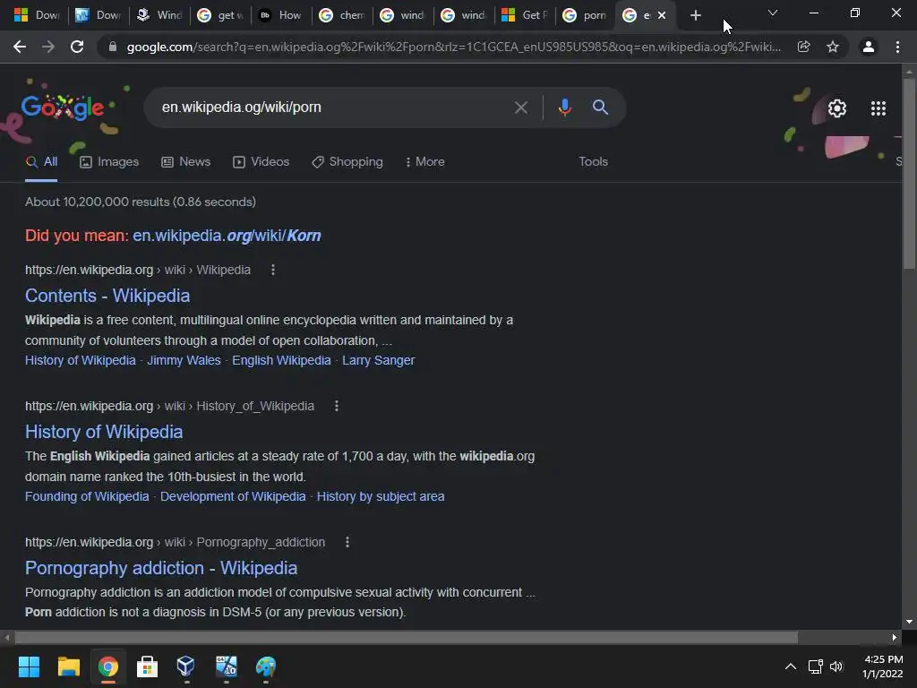Open options for the History of Wikipedia result
Screen dimensions: 917x688
click(x=337, y=406)
